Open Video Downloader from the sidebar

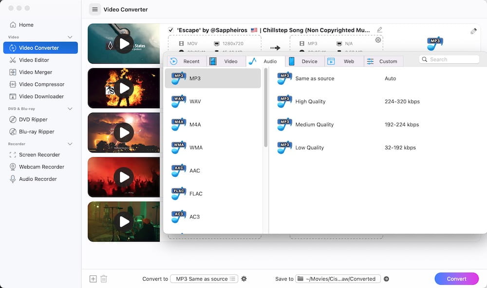click(x=40, y=96)
